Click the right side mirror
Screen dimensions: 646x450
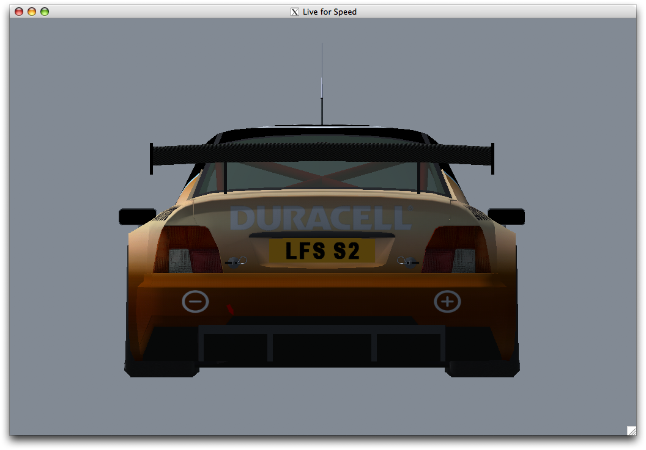[507, 217]
